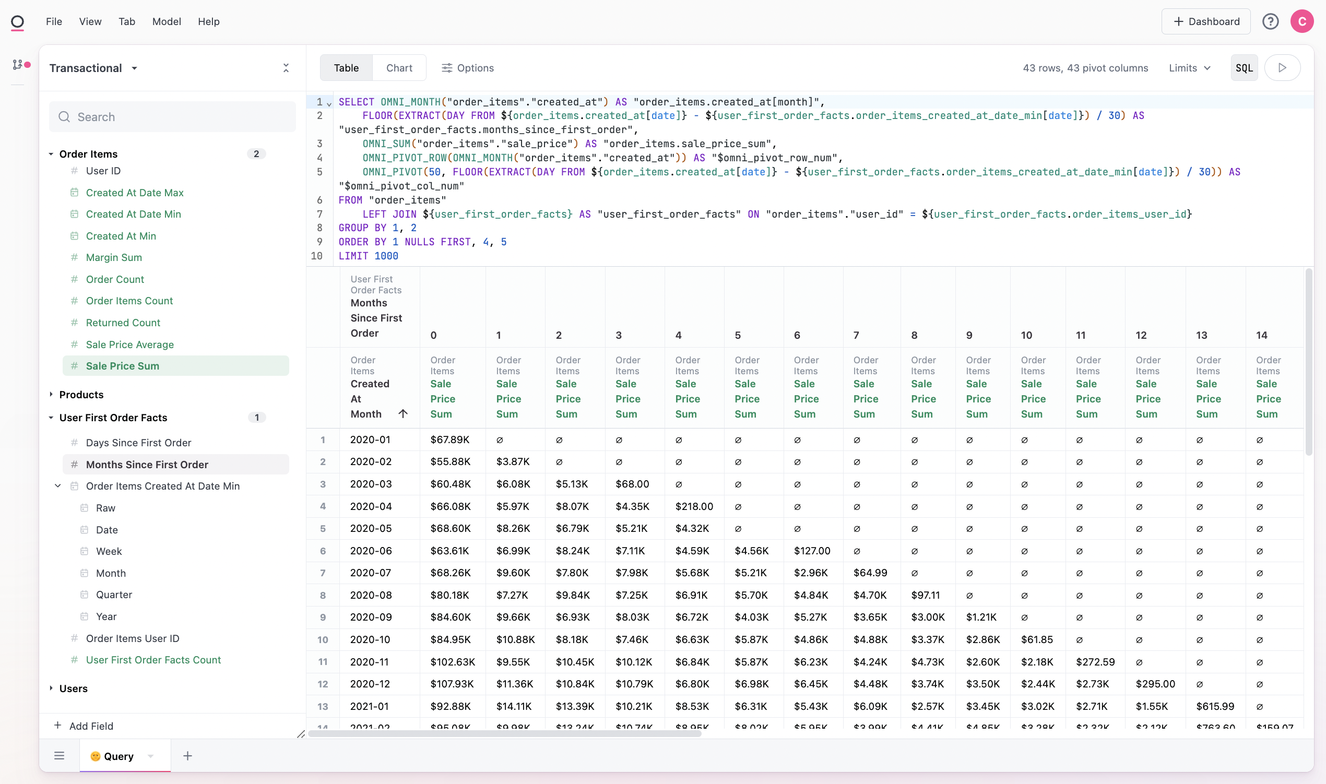Switch to Chart view

(399, 68)
